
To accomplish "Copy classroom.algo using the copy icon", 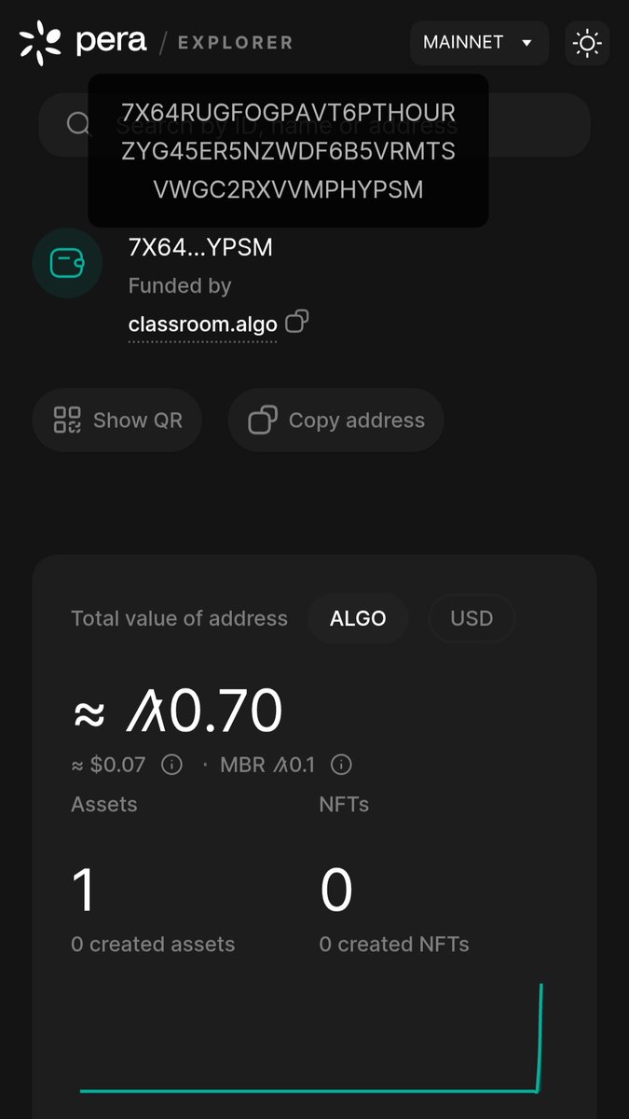I will pyautogui.click(x=296, y=323).
